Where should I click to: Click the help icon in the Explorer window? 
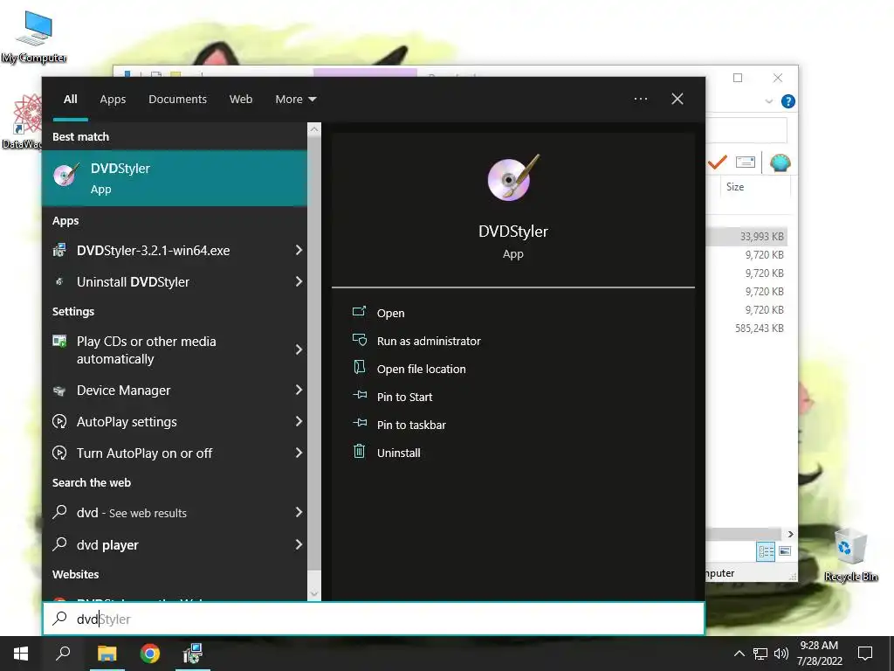click(788, 101)
